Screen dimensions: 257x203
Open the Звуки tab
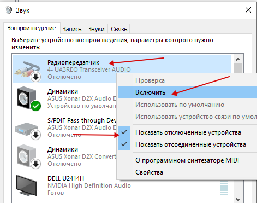(x=96, y=29)
